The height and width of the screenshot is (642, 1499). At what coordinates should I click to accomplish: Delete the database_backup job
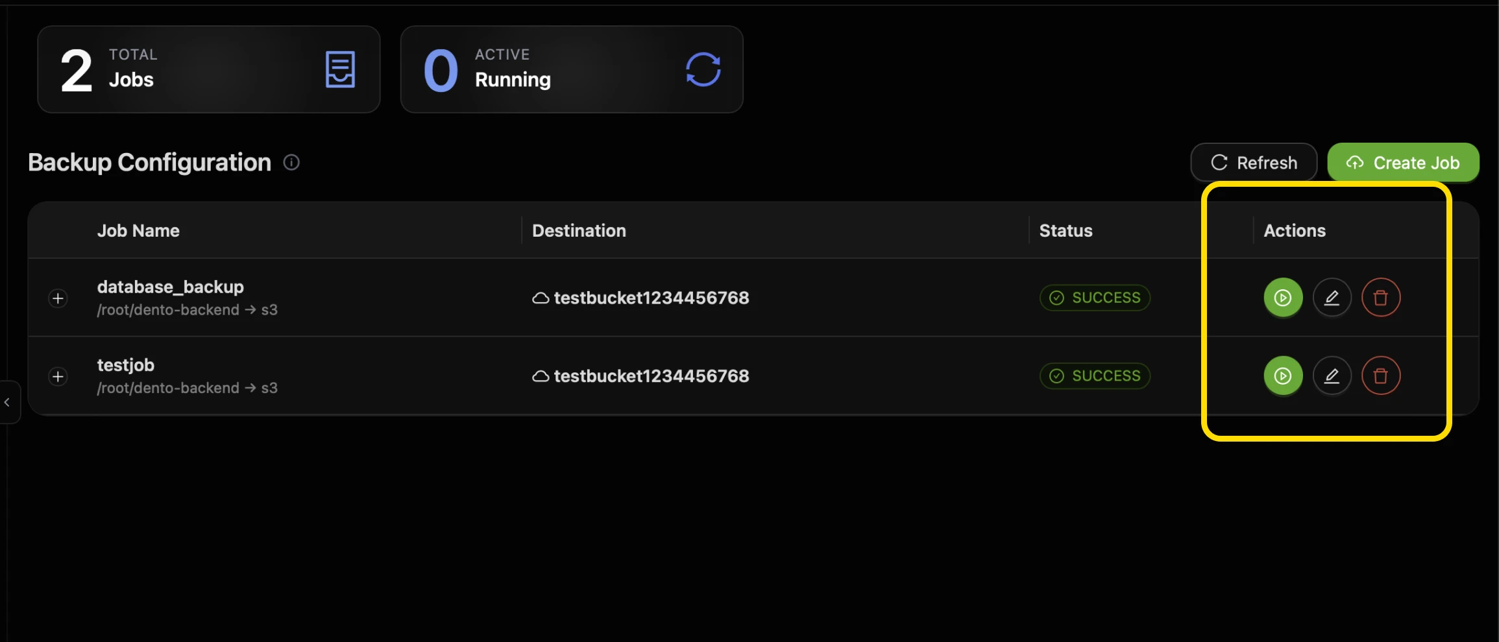1380,298
